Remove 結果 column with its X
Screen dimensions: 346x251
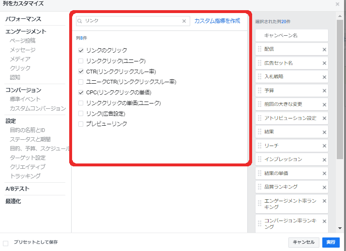[324, 133]
